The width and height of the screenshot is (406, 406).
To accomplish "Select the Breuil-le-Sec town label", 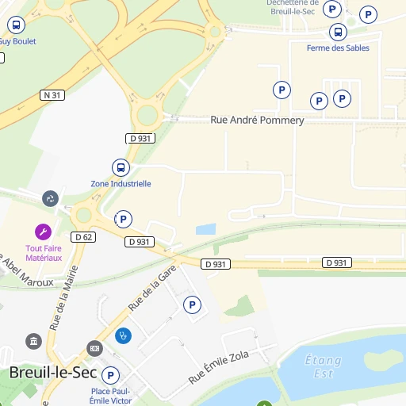I will tap(53, 373).
